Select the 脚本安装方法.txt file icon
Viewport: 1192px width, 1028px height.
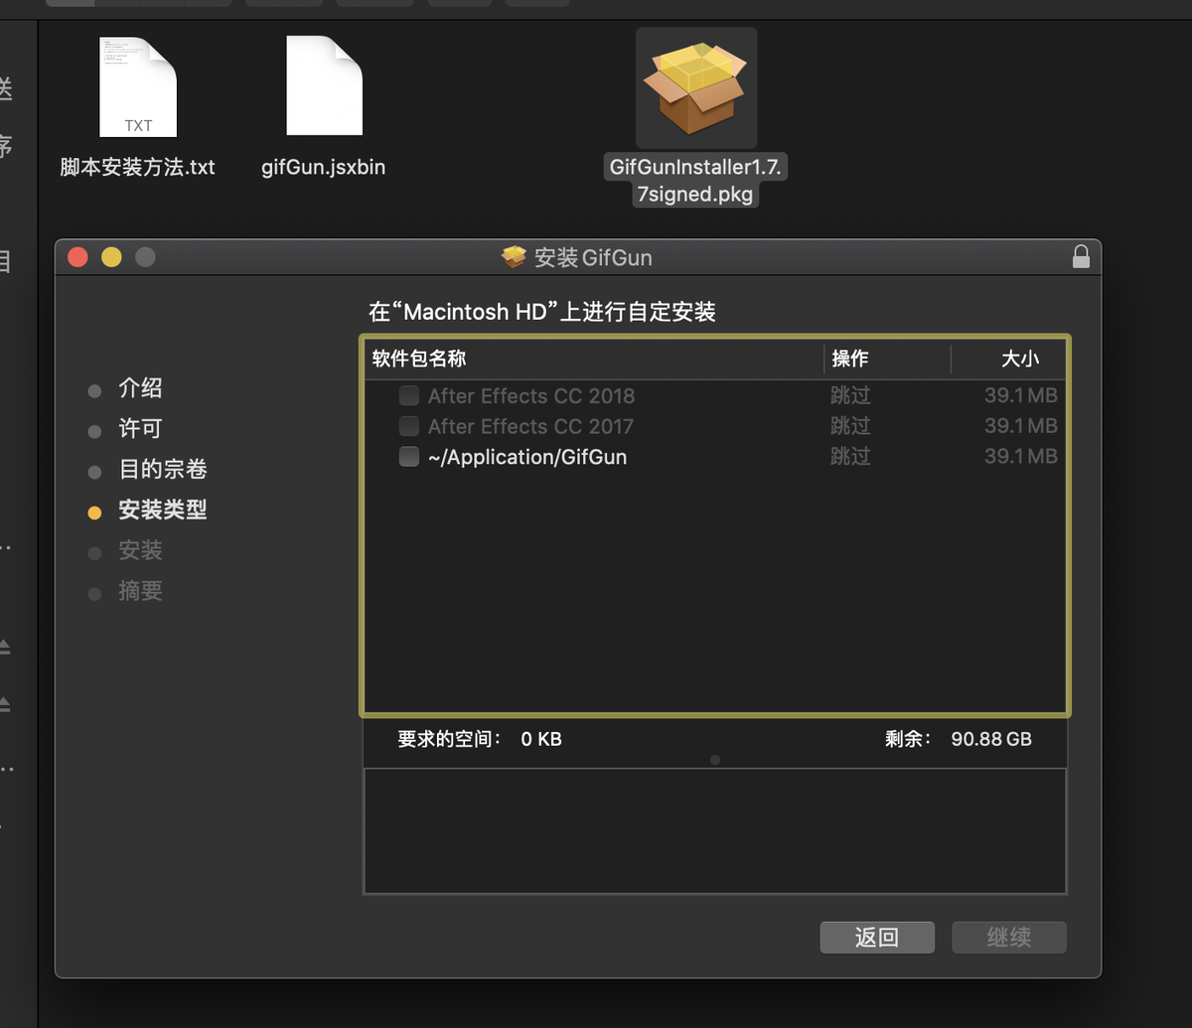tap(138, 86)
